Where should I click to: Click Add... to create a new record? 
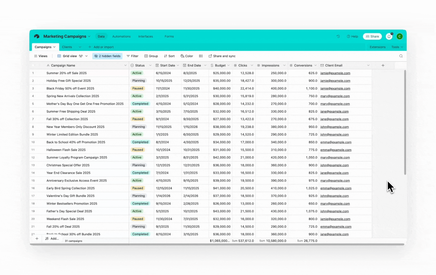pos(52,239)
